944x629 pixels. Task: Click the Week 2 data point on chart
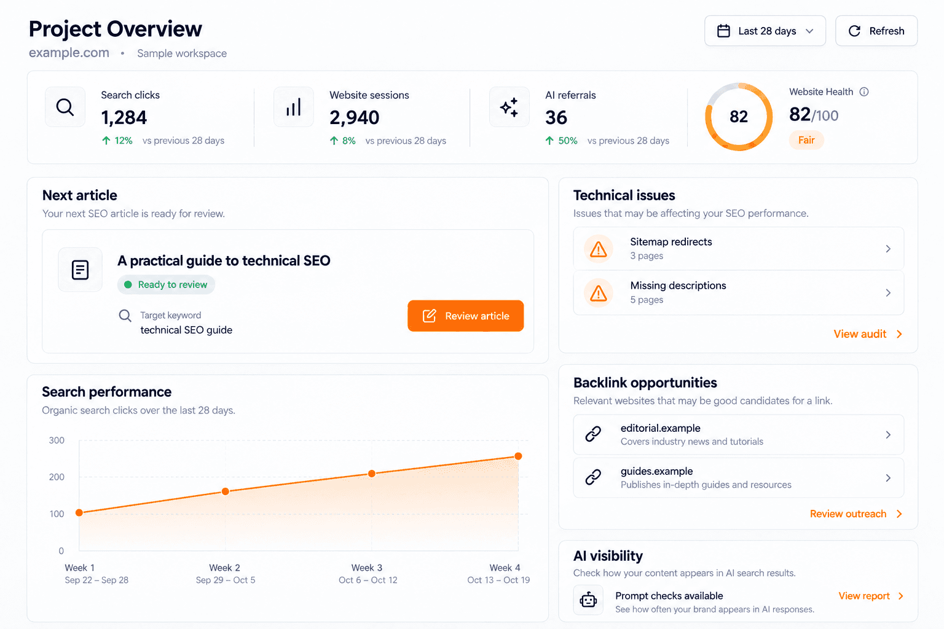(226, 491)
